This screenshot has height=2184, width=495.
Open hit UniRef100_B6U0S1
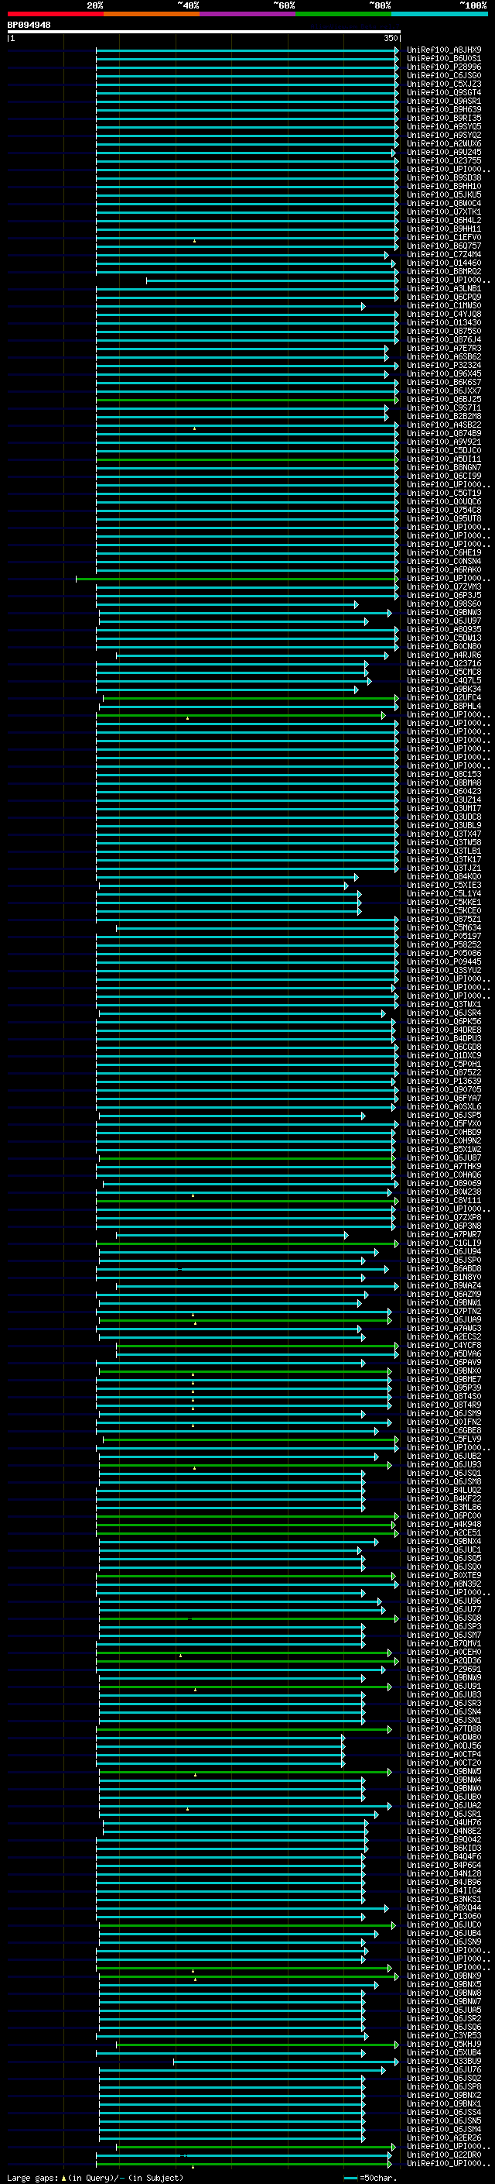[444, 59]
